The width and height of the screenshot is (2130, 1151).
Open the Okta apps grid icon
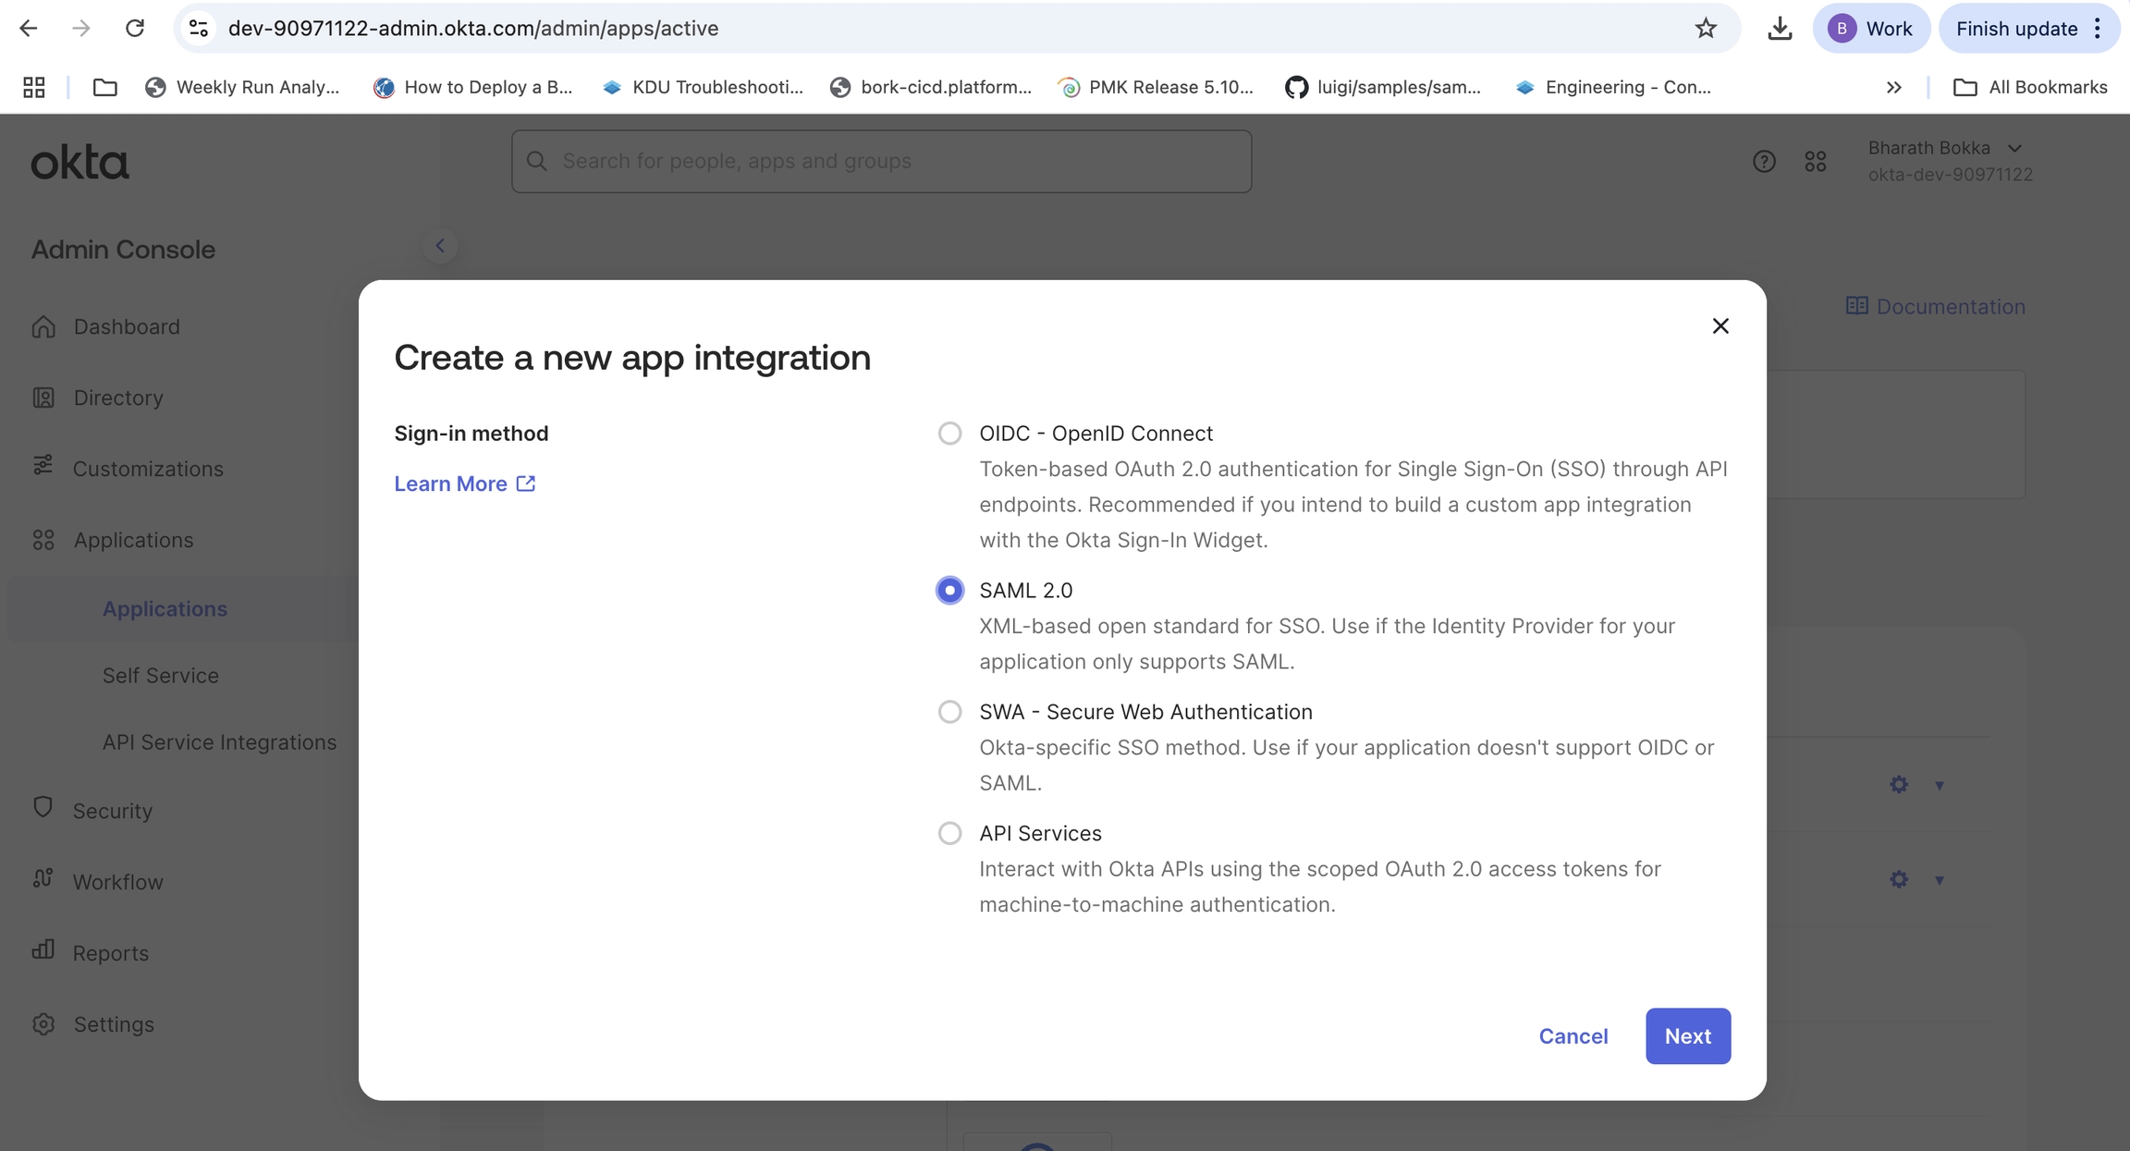point(1815,161)
